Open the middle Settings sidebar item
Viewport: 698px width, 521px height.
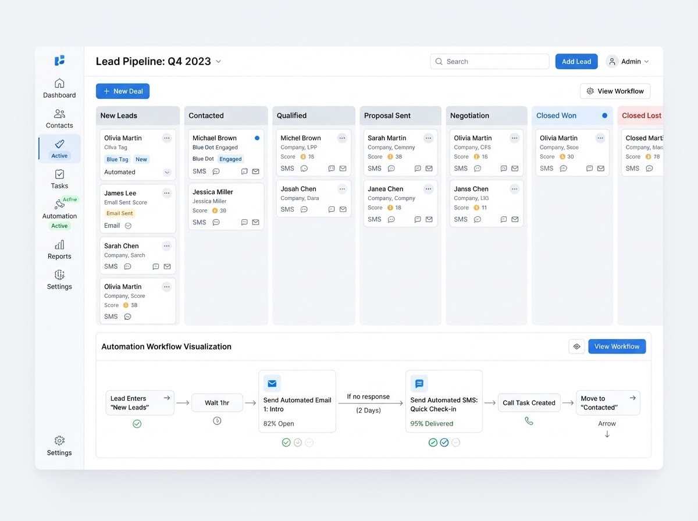pyautogui.click(x=59, y=280)
